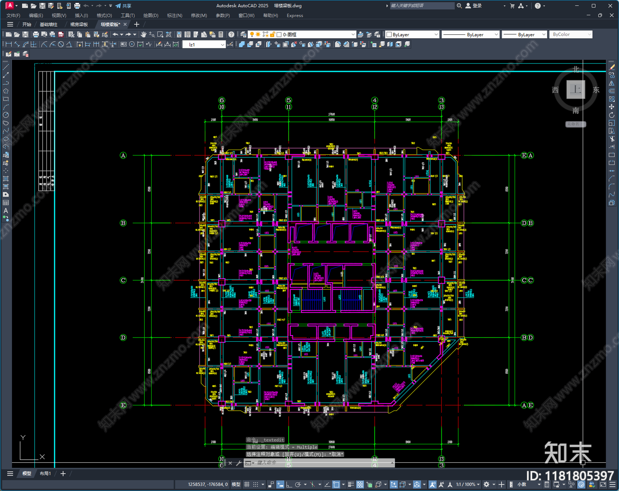Screen dimensions: 619x491
Task: Open new drawing tab with plus
Action: pos(137,24)
